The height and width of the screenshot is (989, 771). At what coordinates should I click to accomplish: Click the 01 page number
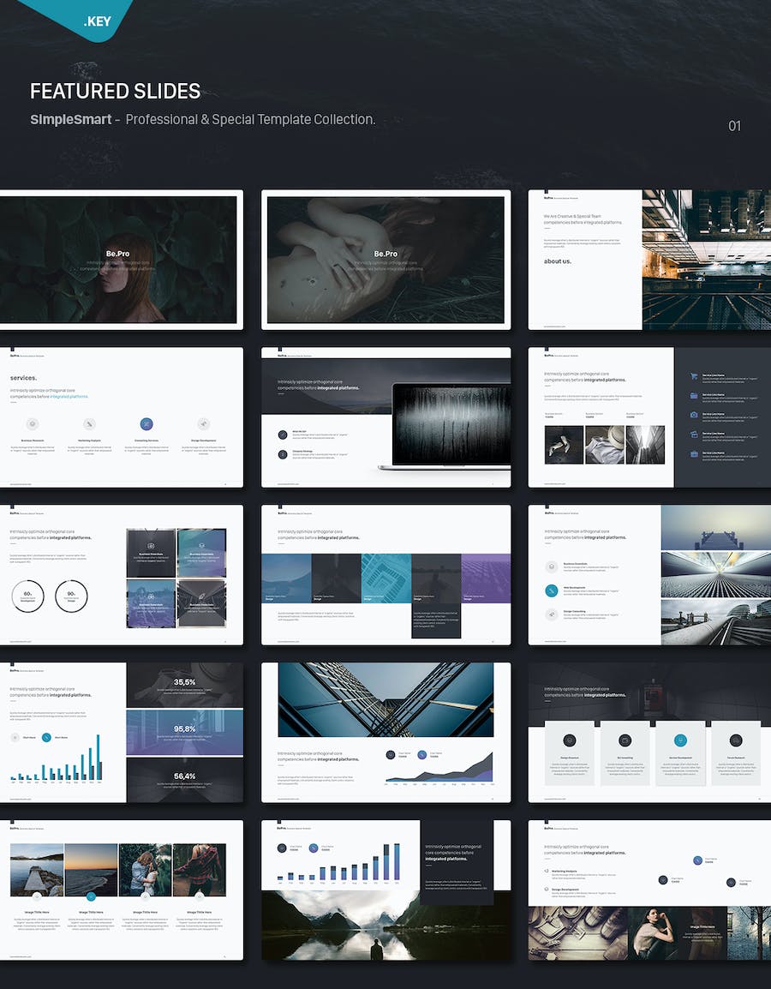(x=734, y=126)
